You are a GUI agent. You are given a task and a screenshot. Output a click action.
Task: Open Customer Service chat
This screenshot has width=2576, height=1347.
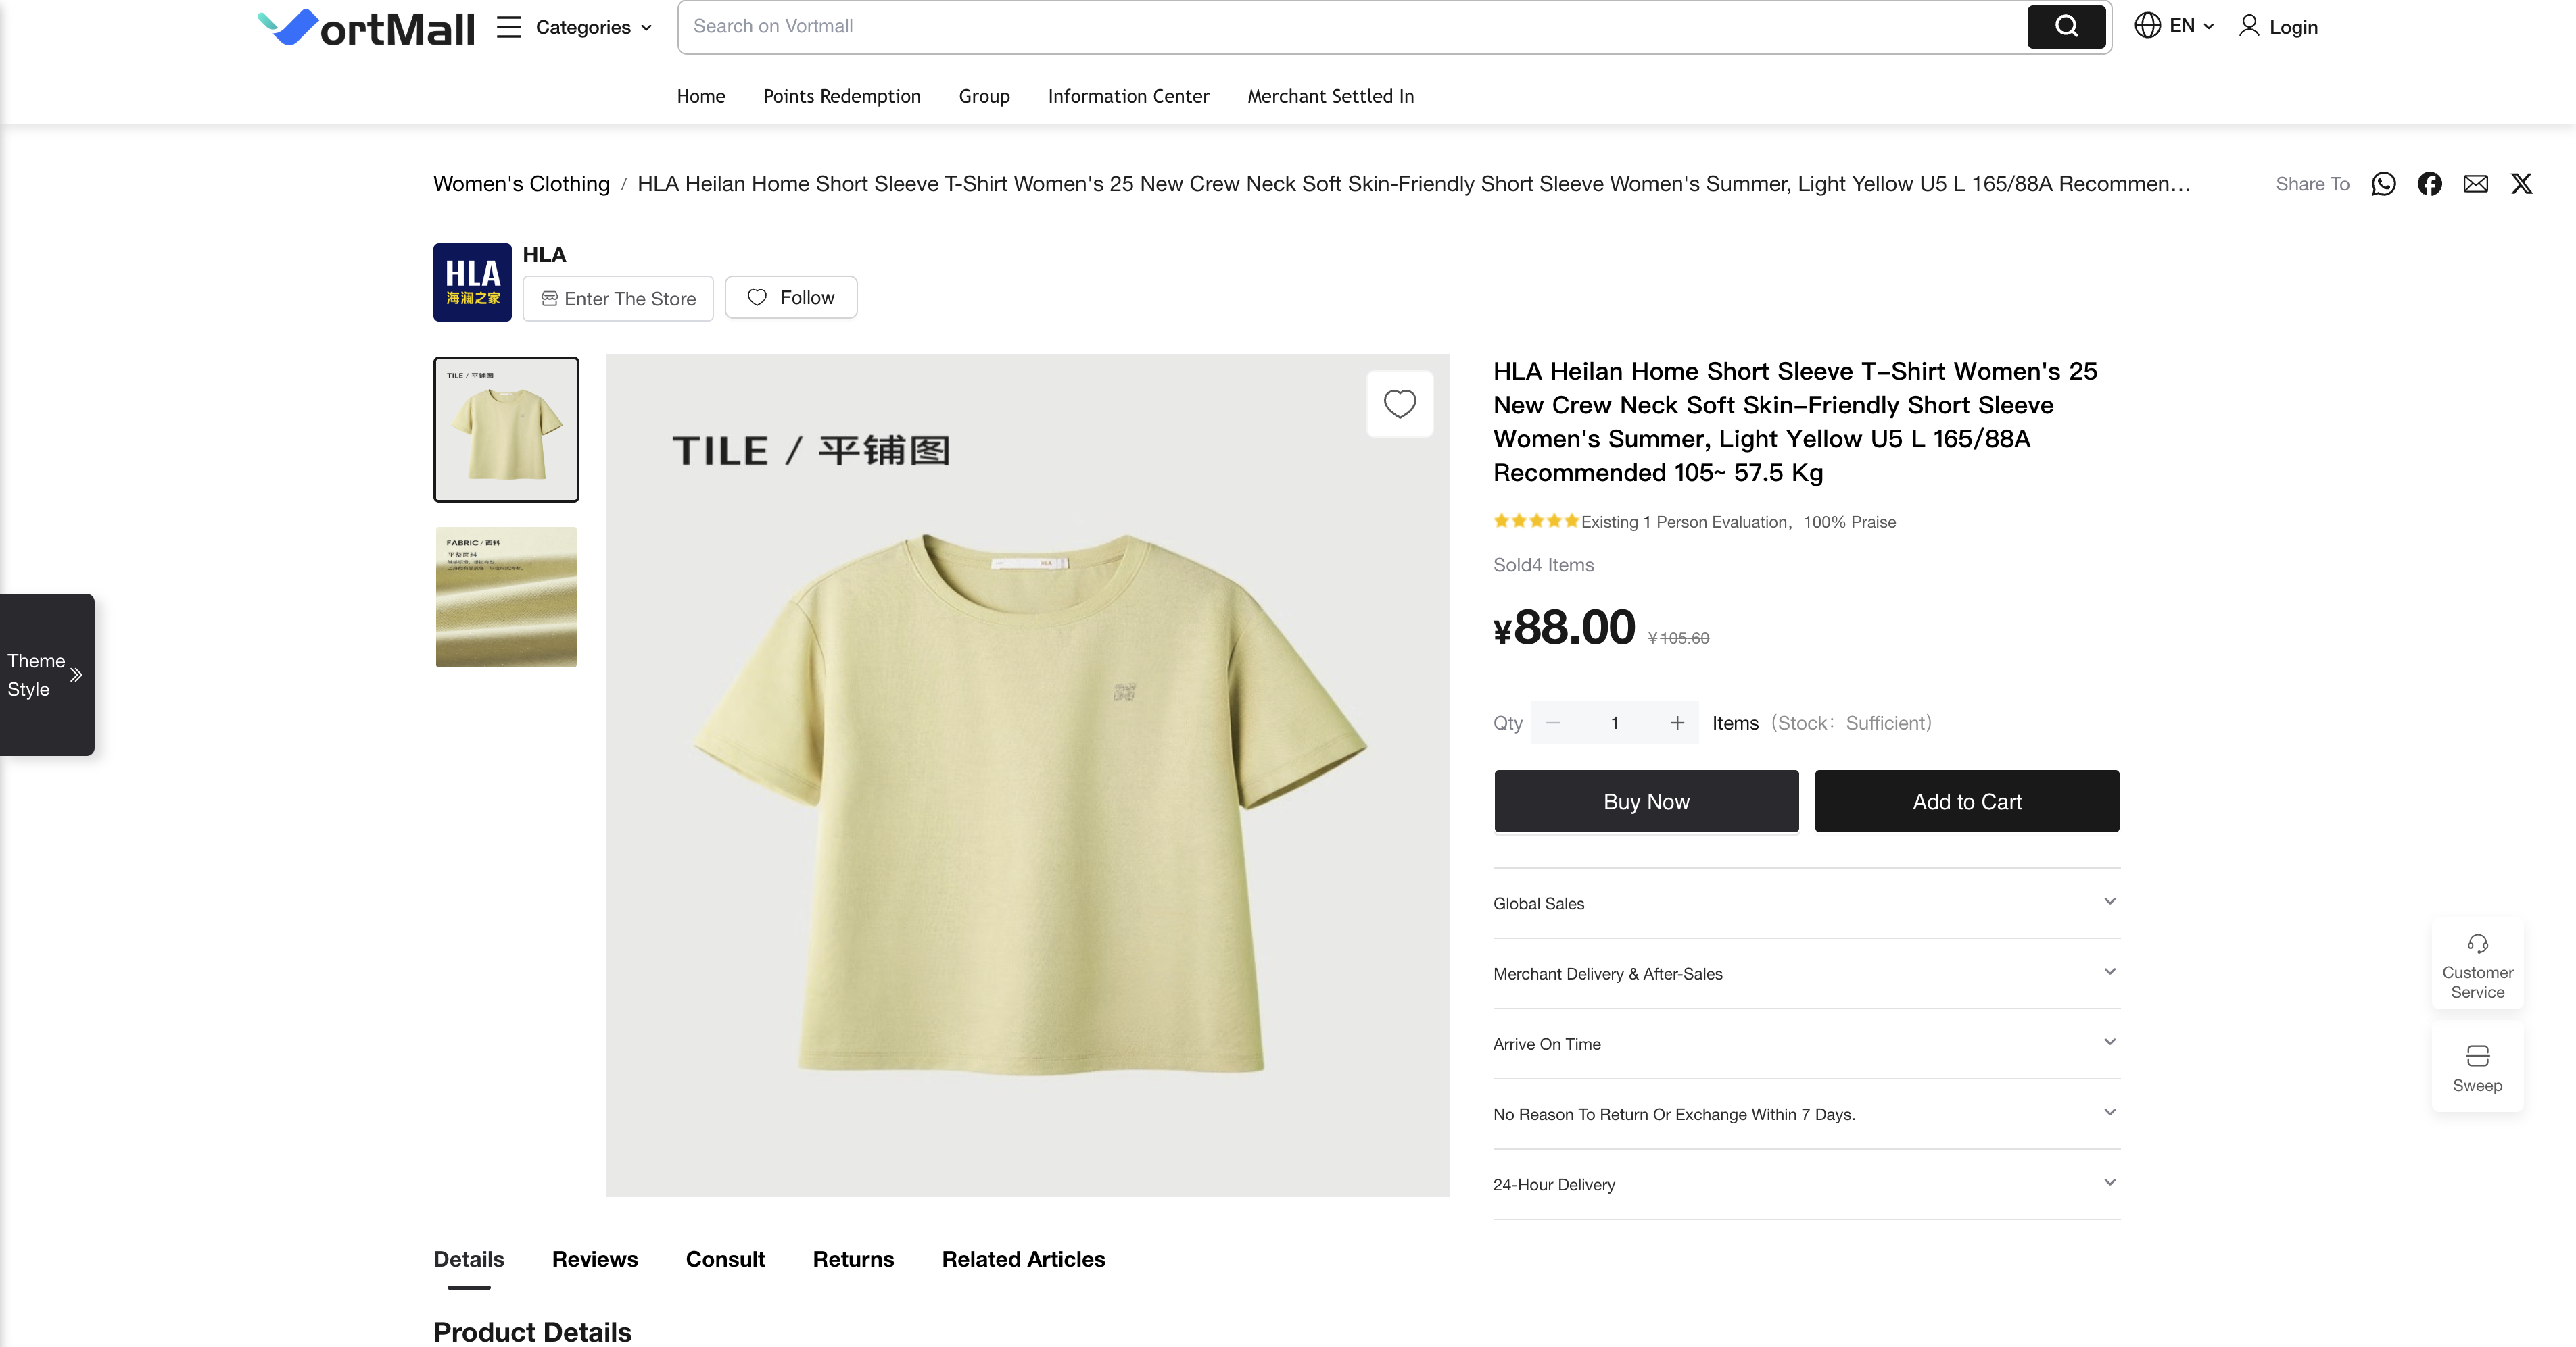pos(2477,965)
